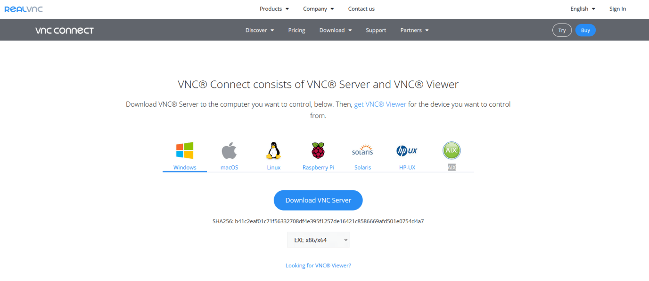Click the 'VNC® Connect consists of' heading
The image size is (649, 281).
(318, 85)
